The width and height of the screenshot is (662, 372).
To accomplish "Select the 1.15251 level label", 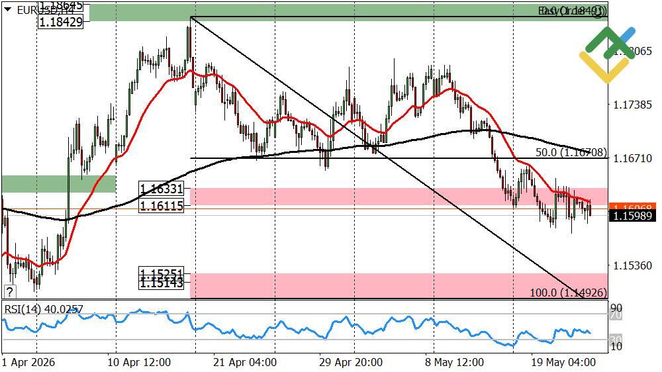I will [162, 273].
